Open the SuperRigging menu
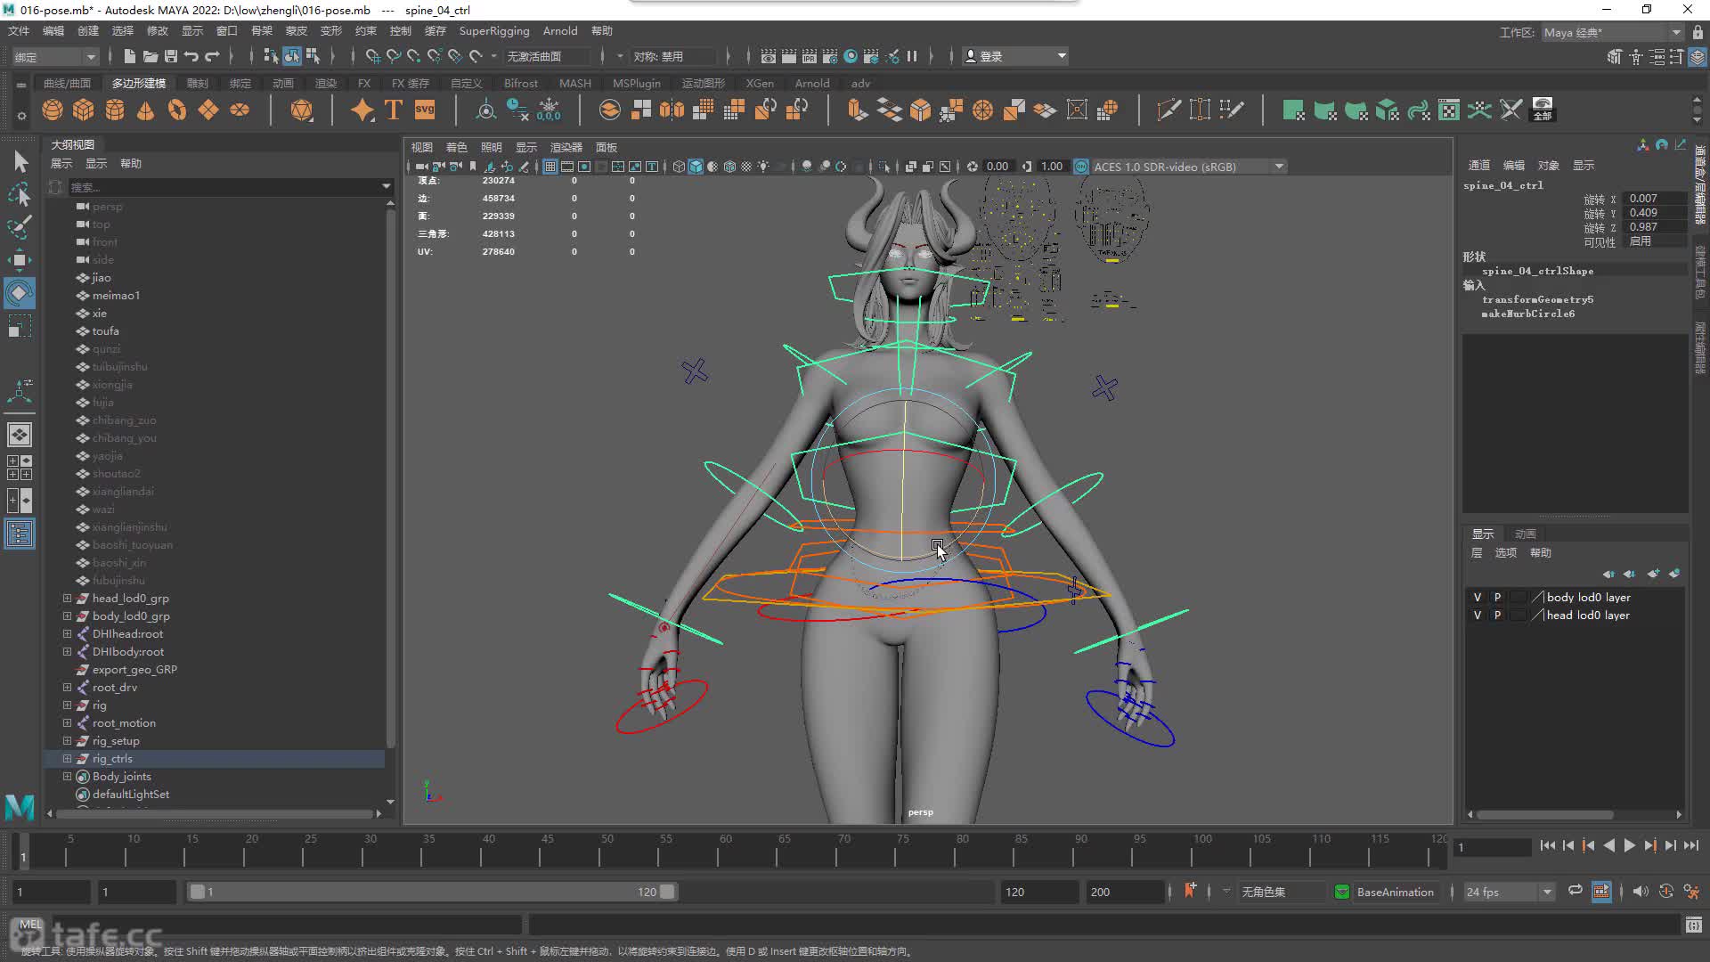Viewport: 1710px width, 962px height. (493, 31)
